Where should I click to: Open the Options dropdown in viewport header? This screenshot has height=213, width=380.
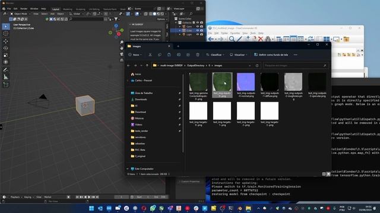coord(162,19)
